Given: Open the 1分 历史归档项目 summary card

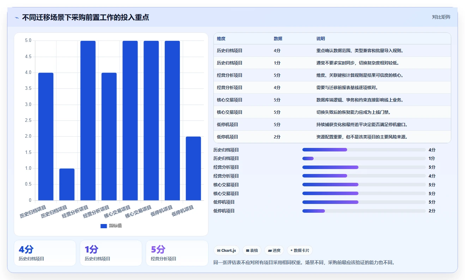Looking at the screenshot, I should pyautogui.click(x=111, y=253).
